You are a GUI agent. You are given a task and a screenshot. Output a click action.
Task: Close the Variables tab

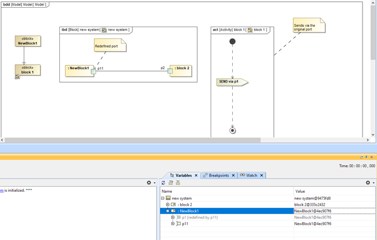(196, 175)
